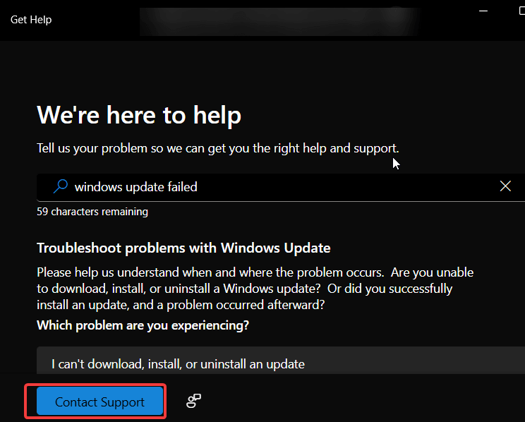Click empty space right of search text
Viewport: 525px width, 422px height.
point(353,187)
